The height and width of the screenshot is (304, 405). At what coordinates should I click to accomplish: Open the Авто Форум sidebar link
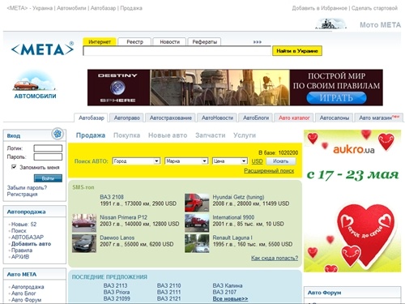point(26,300)
